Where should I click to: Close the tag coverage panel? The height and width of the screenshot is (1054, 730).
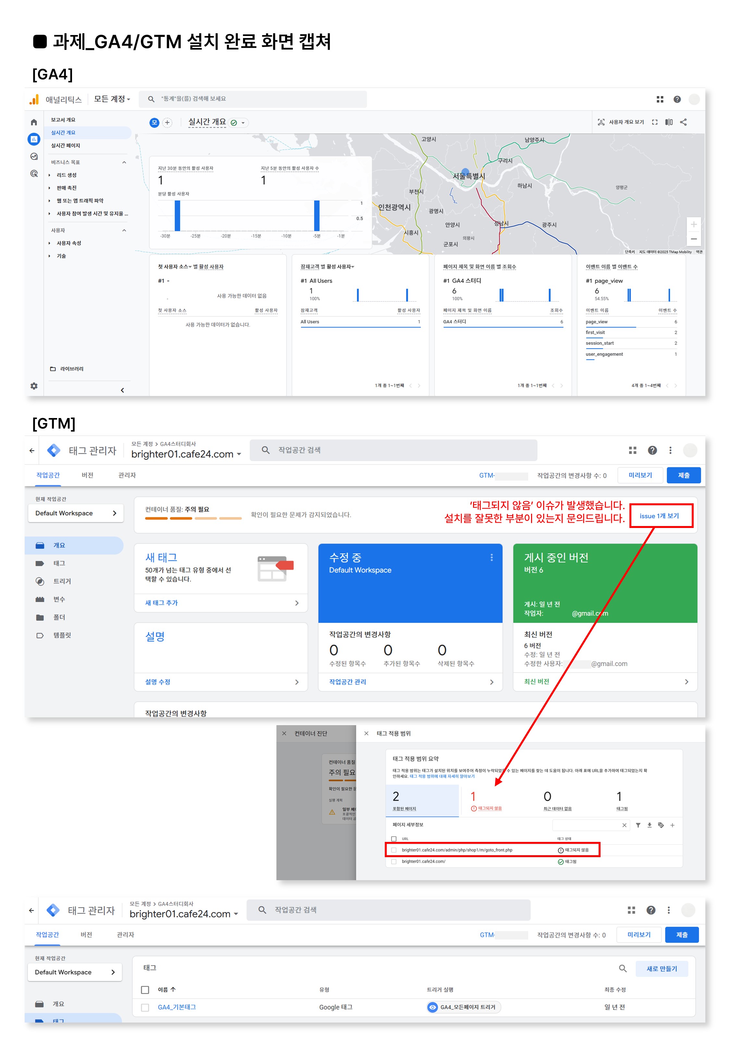point(366,733)
